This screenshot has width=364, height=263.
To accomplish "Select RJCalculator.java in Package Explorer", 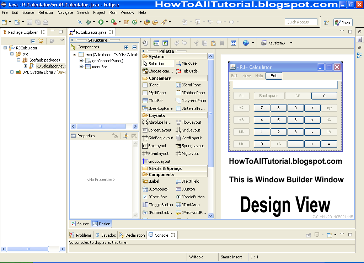I will tap(48, 66).
